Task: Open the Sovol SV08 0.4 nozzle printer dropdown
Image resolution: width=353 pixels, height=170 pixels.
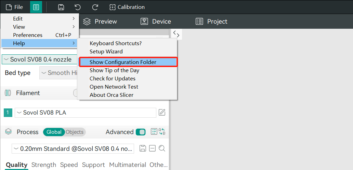Action: point(39,60)
